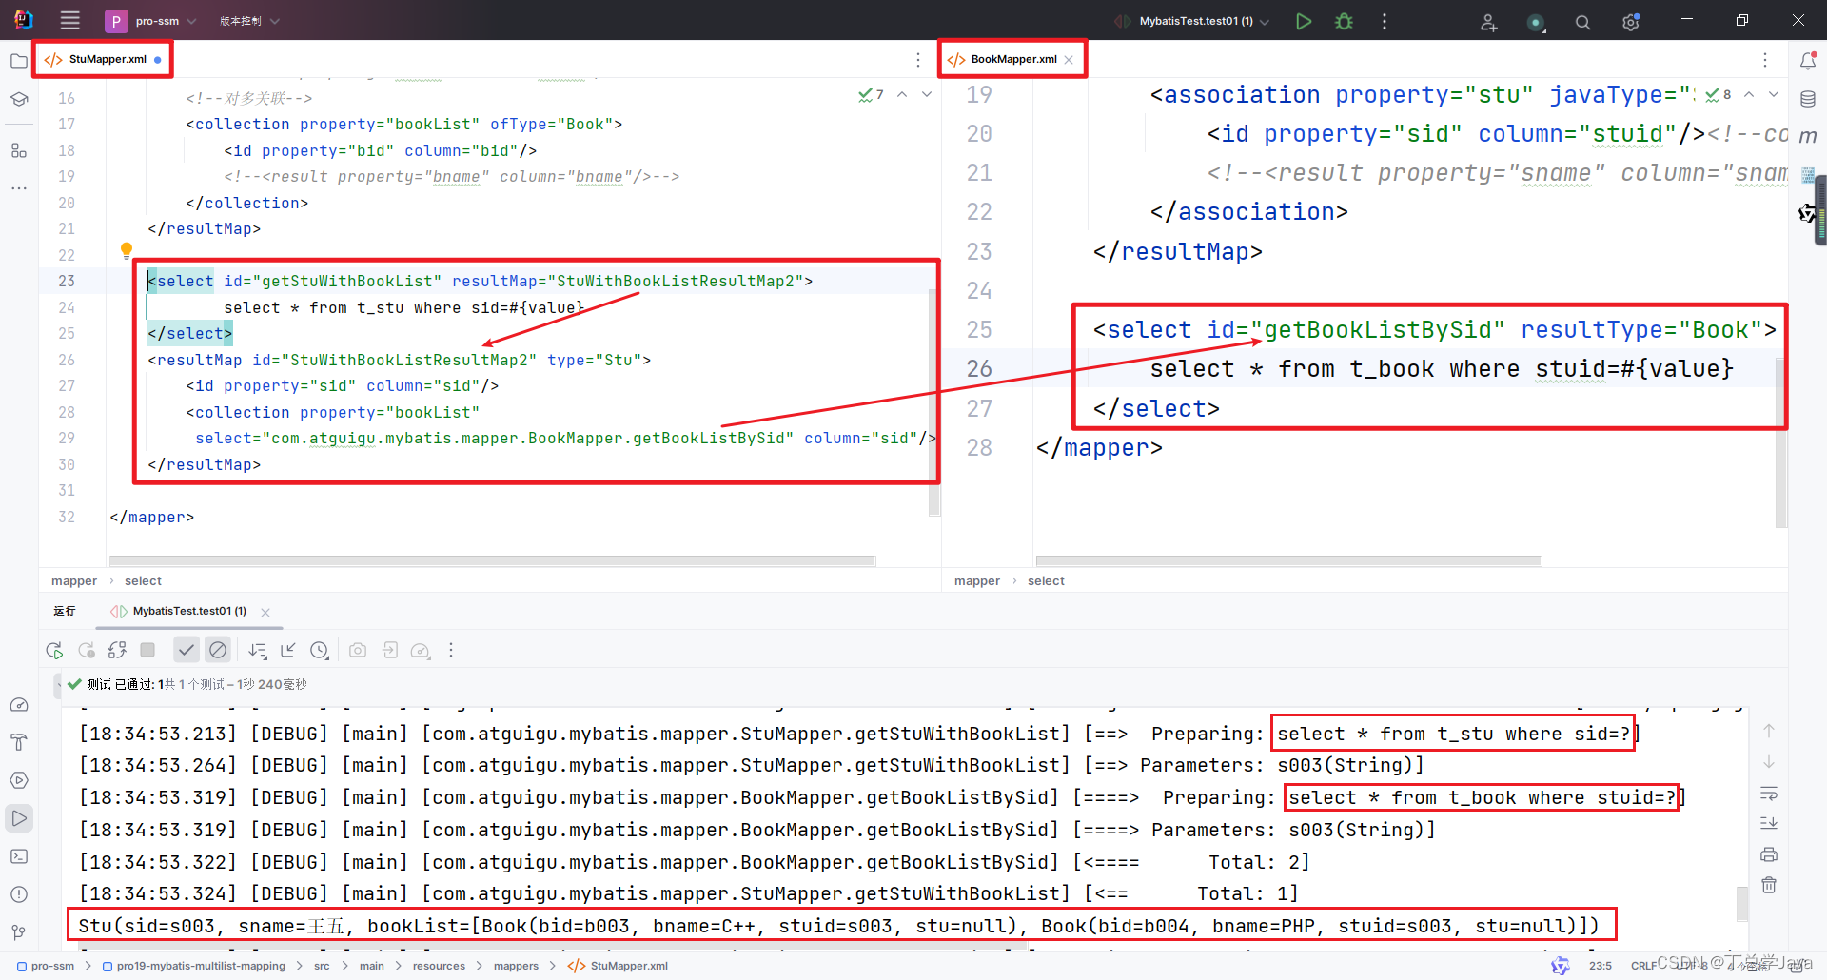
Task: Print the console output
Action: pos(1769,854)
